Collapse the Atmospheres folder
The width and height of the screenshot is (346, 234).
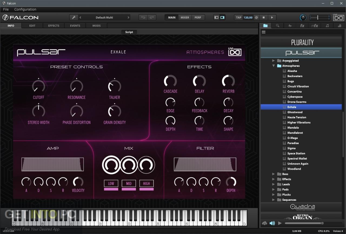point(274,66)
